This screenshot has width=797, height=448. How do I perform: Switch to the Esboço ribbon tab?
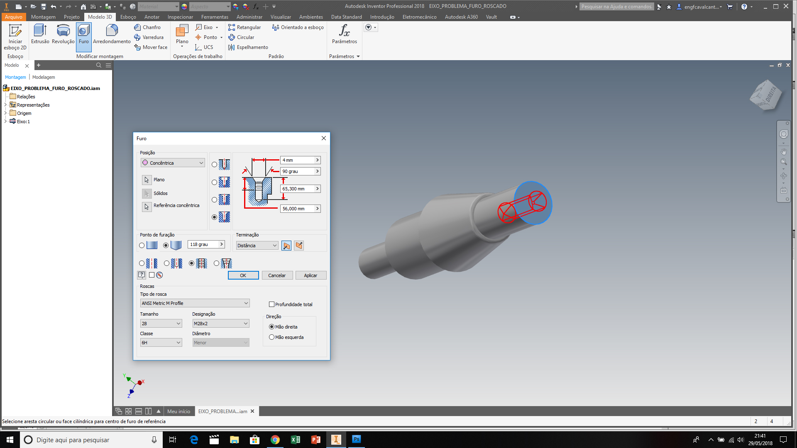click(128, 17)
